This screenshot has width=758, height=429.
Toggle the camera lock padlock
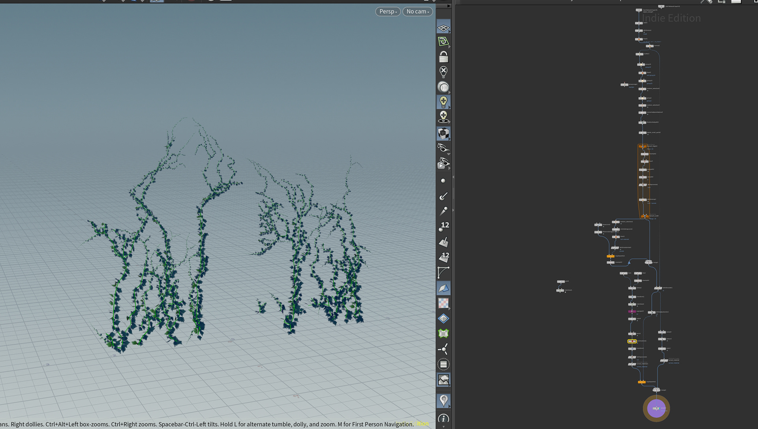coord(443,57)
